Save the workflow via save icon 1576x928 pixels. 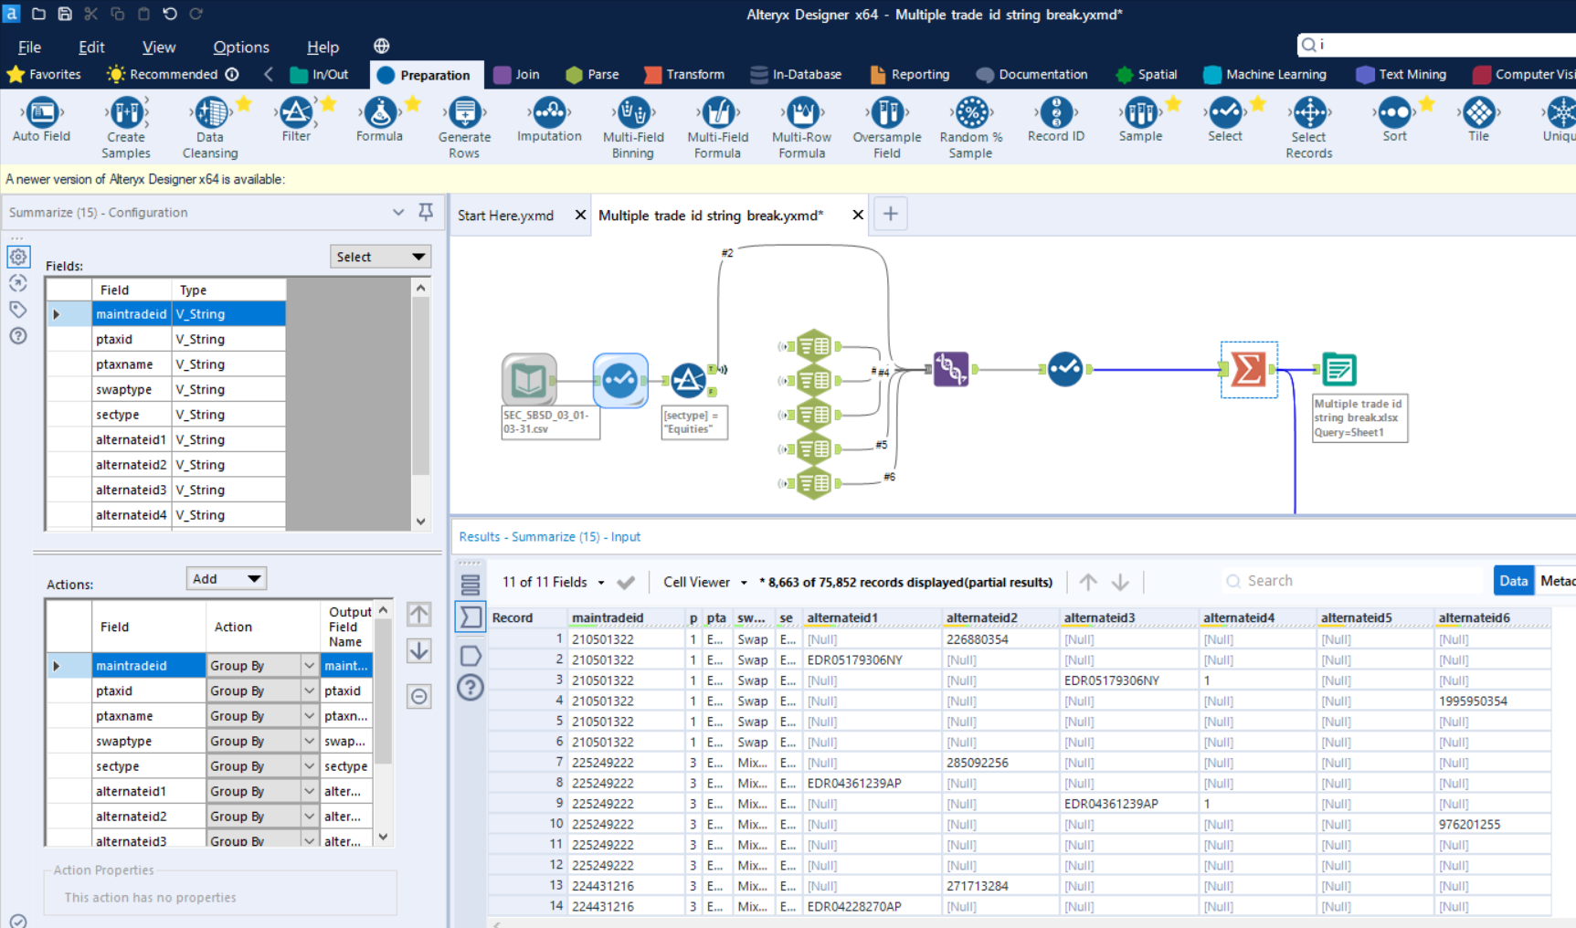(65, 14)
